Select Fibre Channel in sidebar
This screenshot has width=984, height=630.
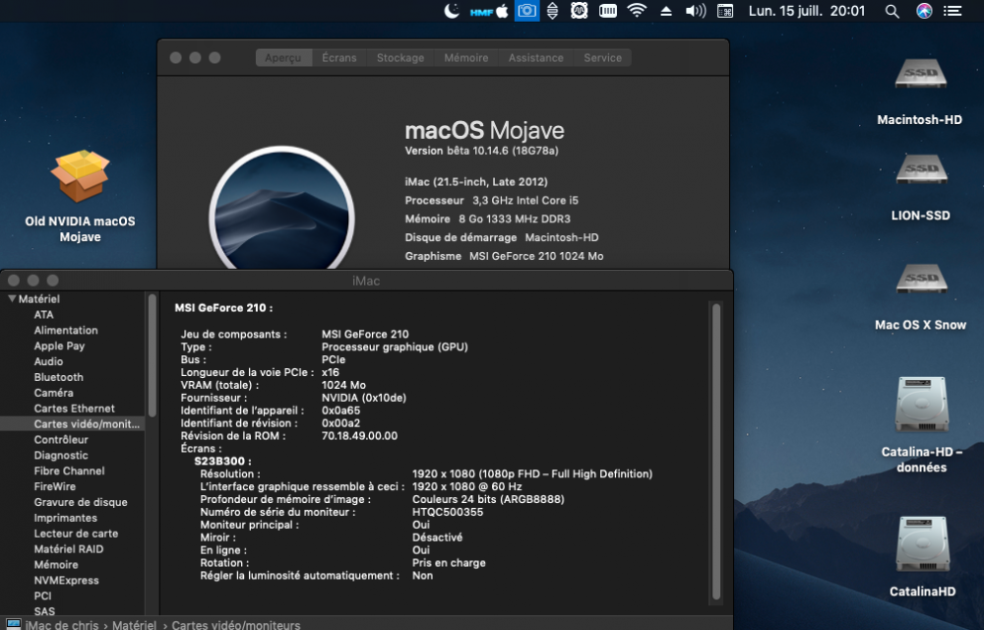(x=69, y=471)
